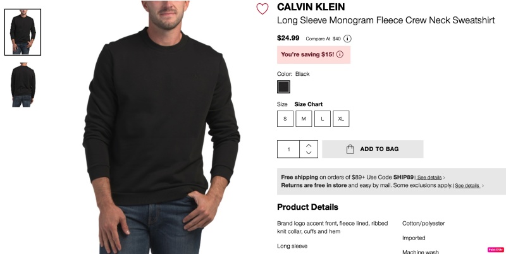Viewport: 506px width, 254px height.
Task: Open the main product image
Action: click(x=161, y=127)
